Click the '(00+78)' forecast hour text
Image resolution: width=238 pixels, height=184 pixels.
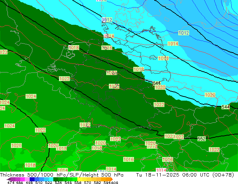tap(223, 175)
